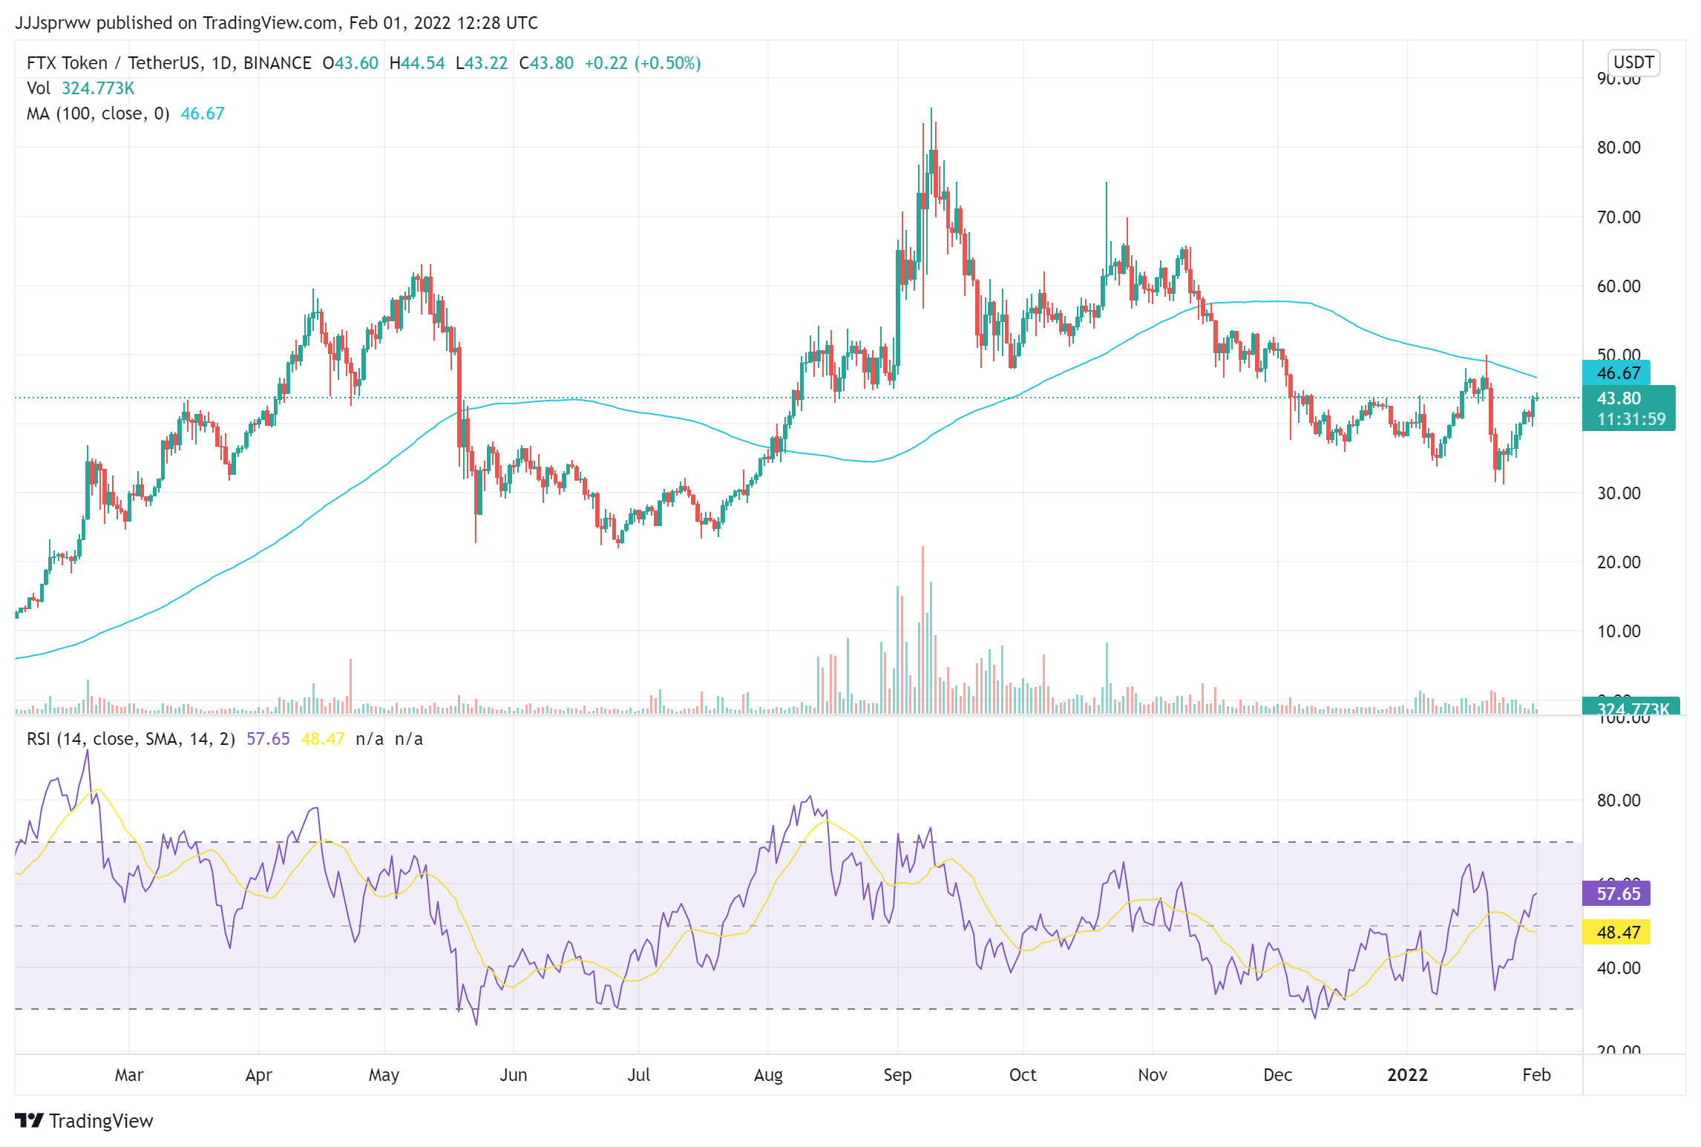This screenshot has height=1147, width=1701.
Task: Click the 10.00 price axis label
Action: 1619,631
